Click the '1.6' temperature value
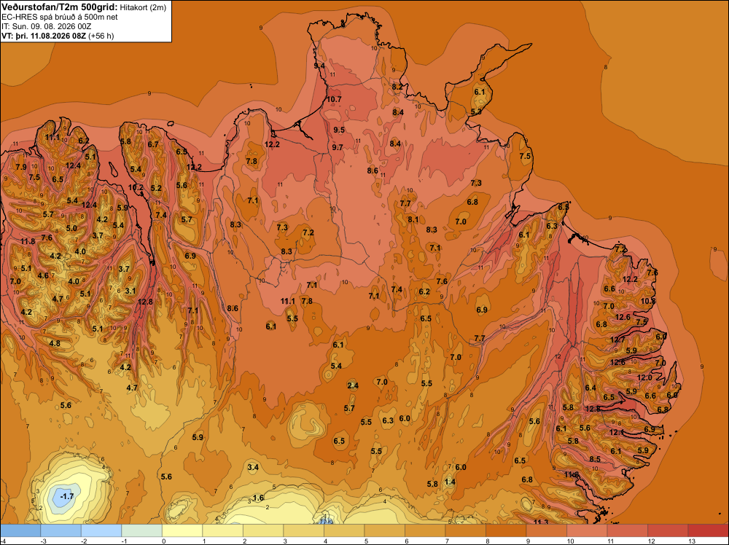The image size is (729, 545). (x=258, y=498)
